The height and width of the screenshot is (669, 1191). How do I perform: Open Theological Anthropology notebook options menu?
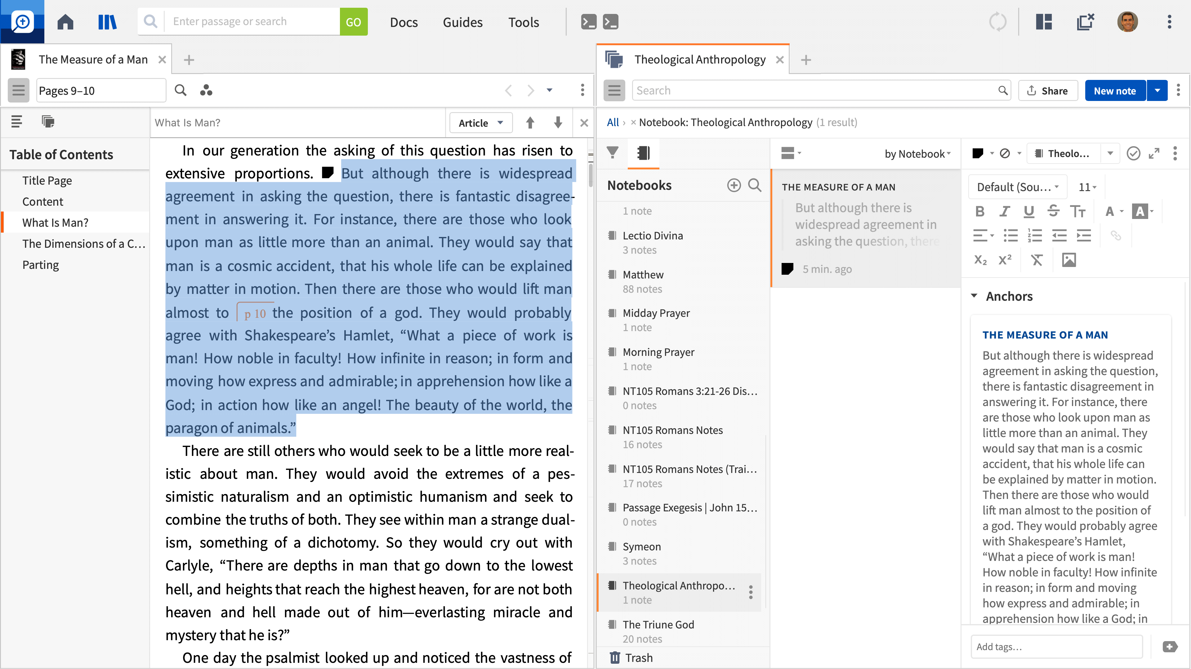751,592
